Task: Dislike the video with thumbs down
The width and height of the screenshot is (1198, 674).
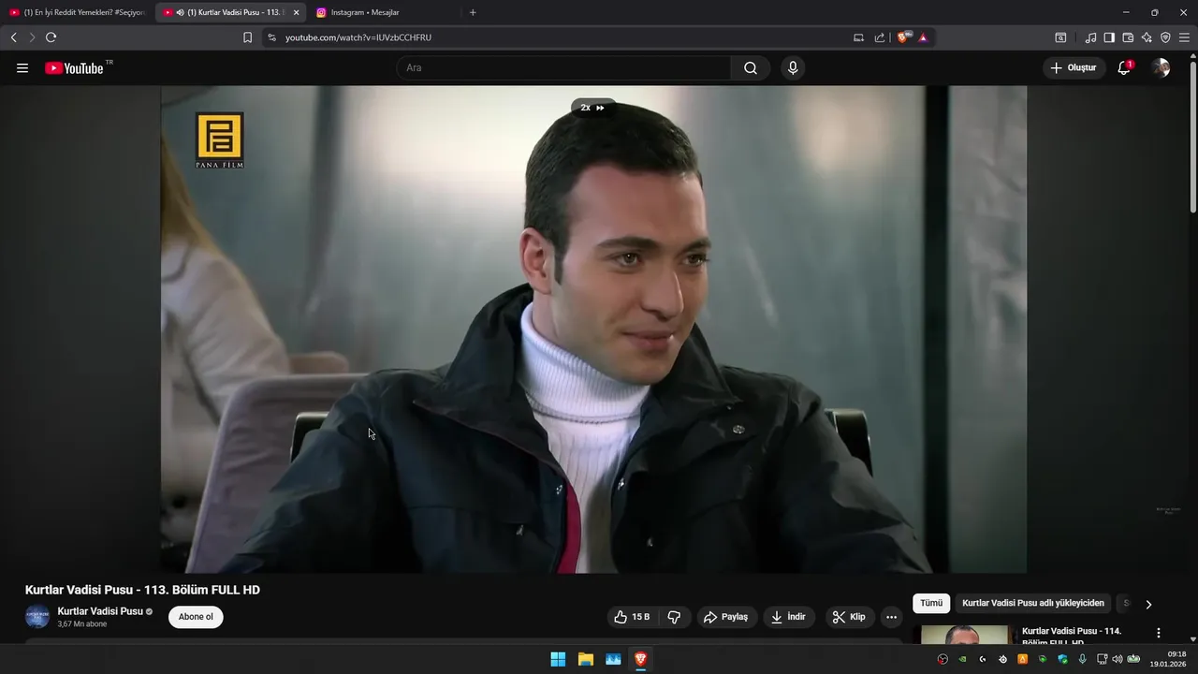Action: click(674, 617)
